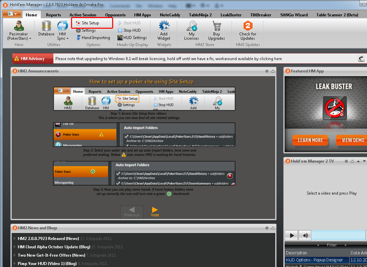Open Site Setup in the ribbon
The height and width of the screenshot is (267, 367).
point(90,23)
